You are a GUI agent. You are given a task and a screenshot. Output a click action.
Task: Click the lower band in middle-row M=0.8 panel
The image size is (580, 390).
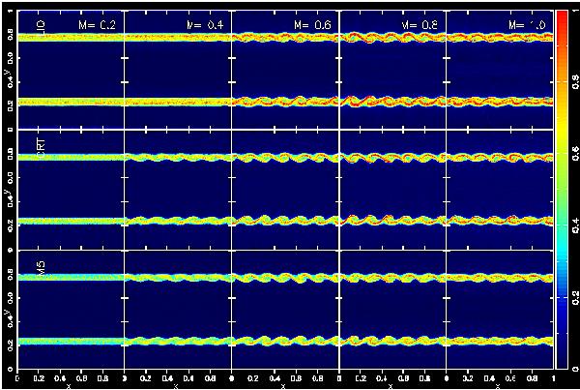(x=391, y=221)
